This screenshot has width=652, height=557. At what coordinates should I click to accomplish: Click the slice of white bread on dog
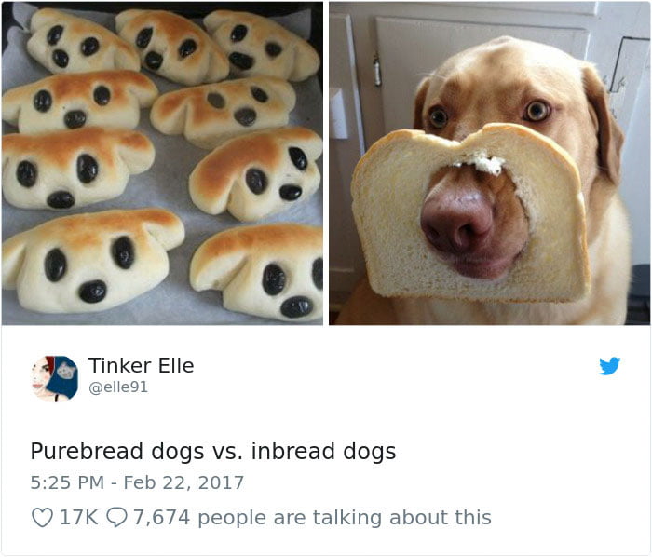[x=469, y=214]
